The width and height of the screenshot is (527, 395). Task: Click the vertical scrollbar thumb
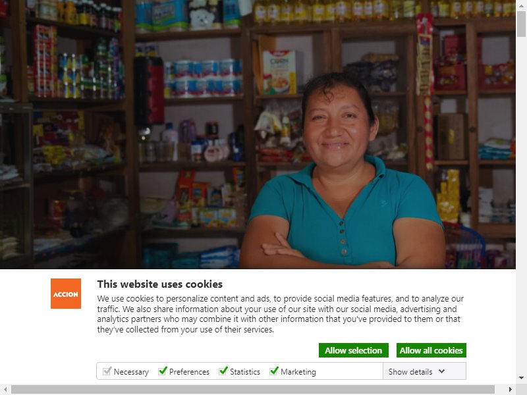click(x=521, y=24)
